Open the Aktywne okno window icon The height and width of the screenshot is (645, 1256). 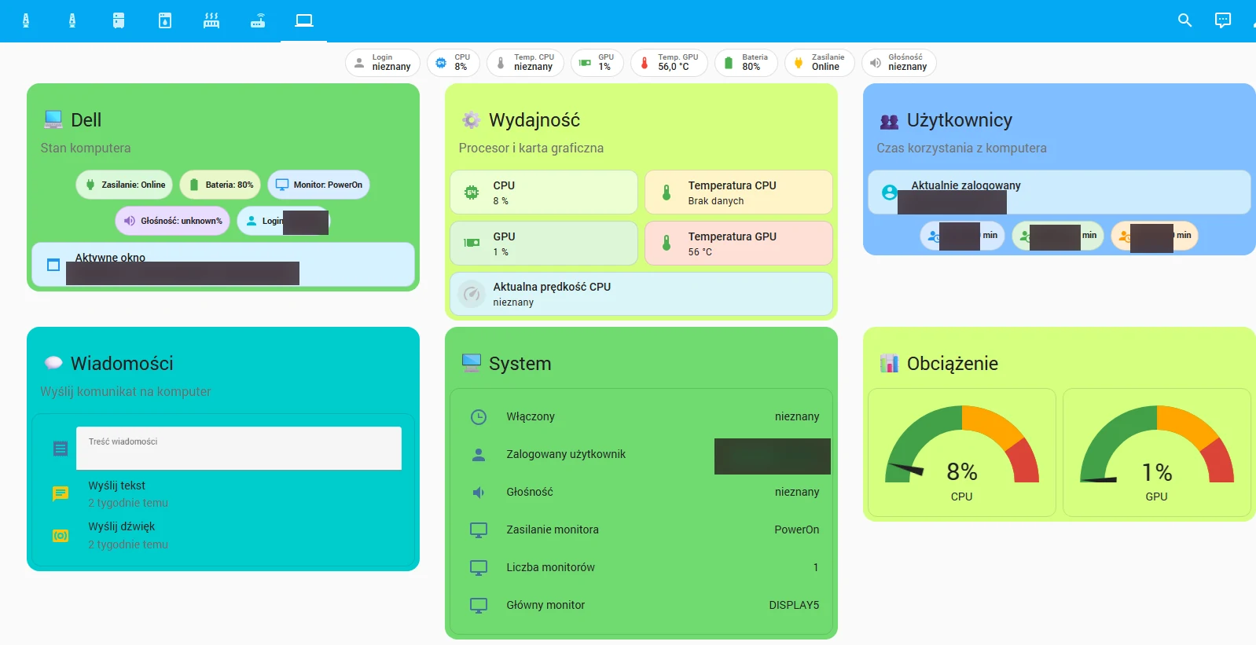[53, 265]
